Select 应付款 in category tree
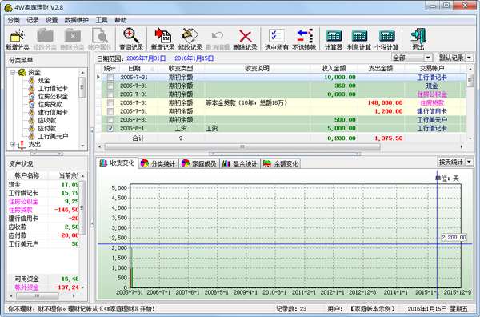This screenshot has height=317, width=480. (47, 128)
